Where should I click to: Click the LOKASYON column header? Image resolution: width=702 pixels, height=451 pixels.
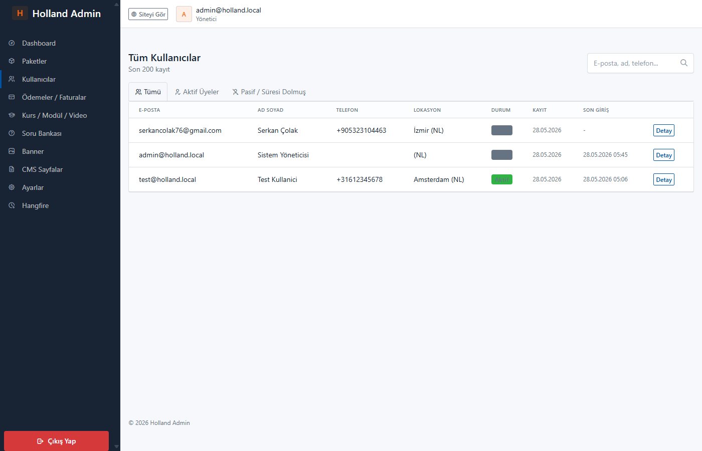coord(427,110)
